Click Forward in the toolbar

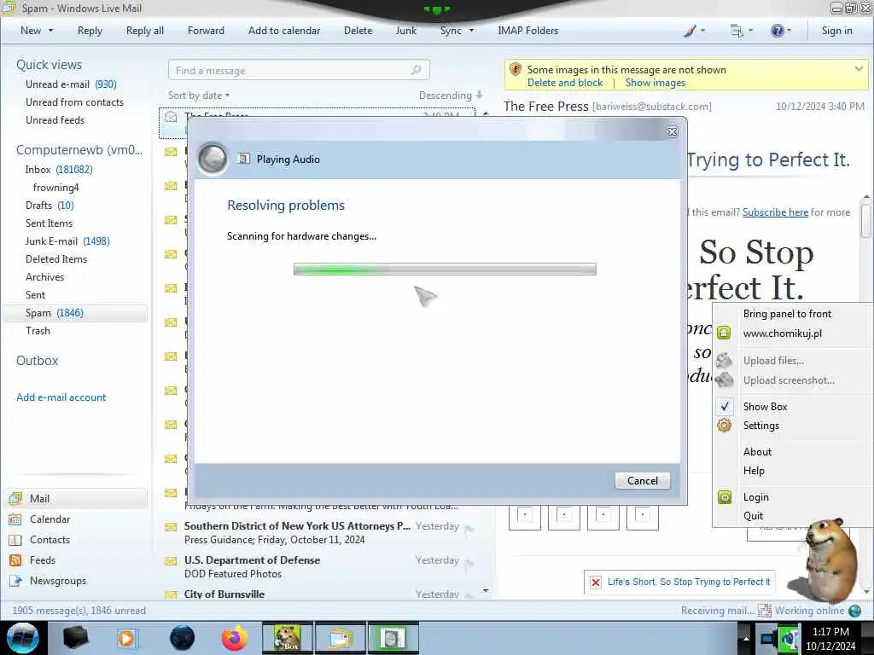tap(206, 31)
